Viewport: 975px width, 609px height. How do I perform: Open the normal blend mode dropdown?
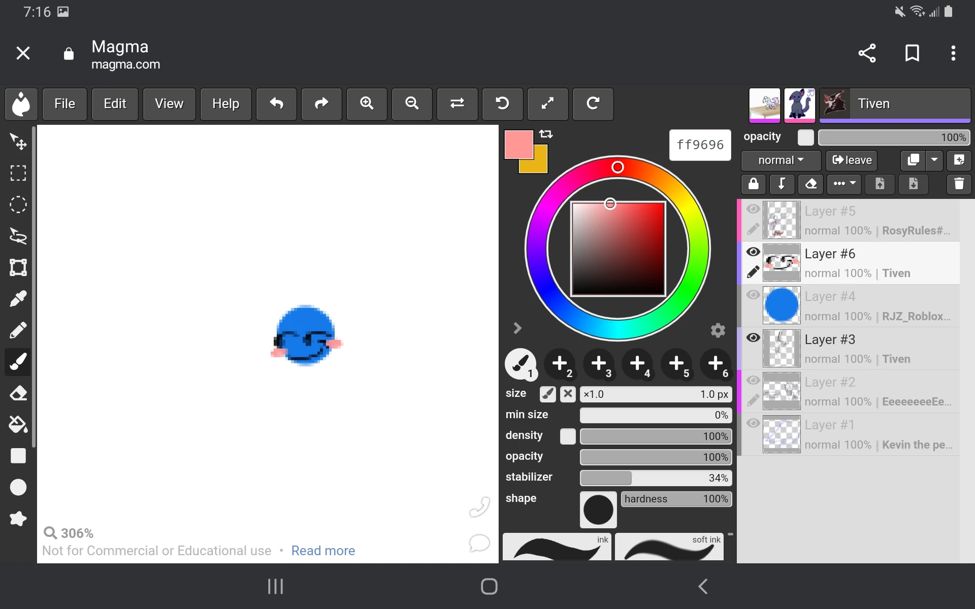coord(781,160)
